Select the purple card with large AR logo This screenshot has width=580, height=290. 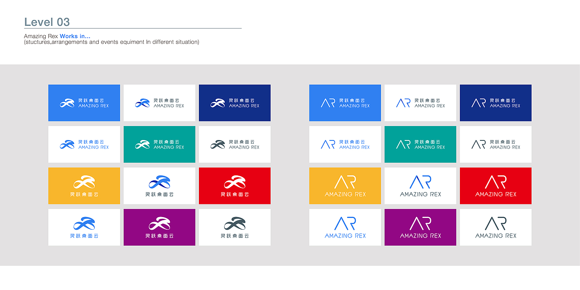420,227
